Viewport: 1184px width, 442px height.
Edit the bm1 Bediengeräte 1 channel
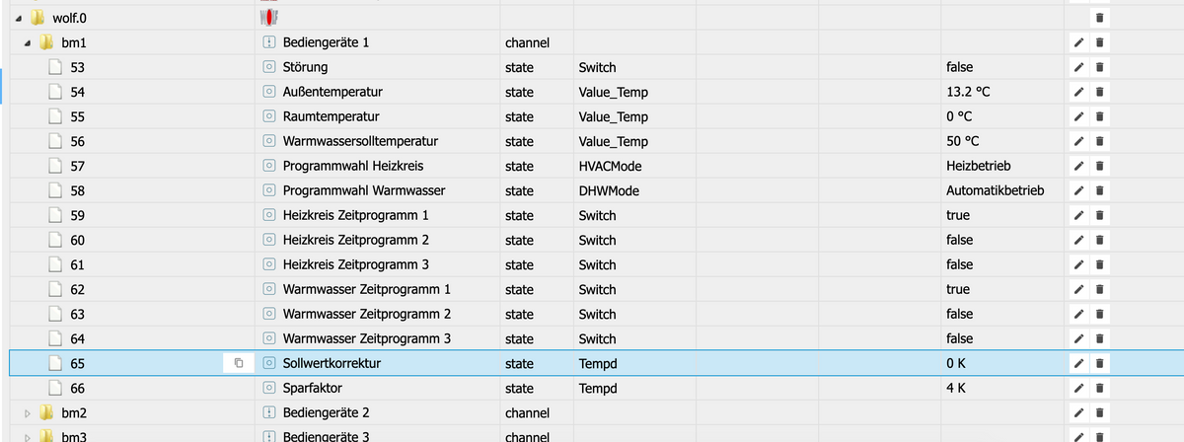[x=1081, y=43]
